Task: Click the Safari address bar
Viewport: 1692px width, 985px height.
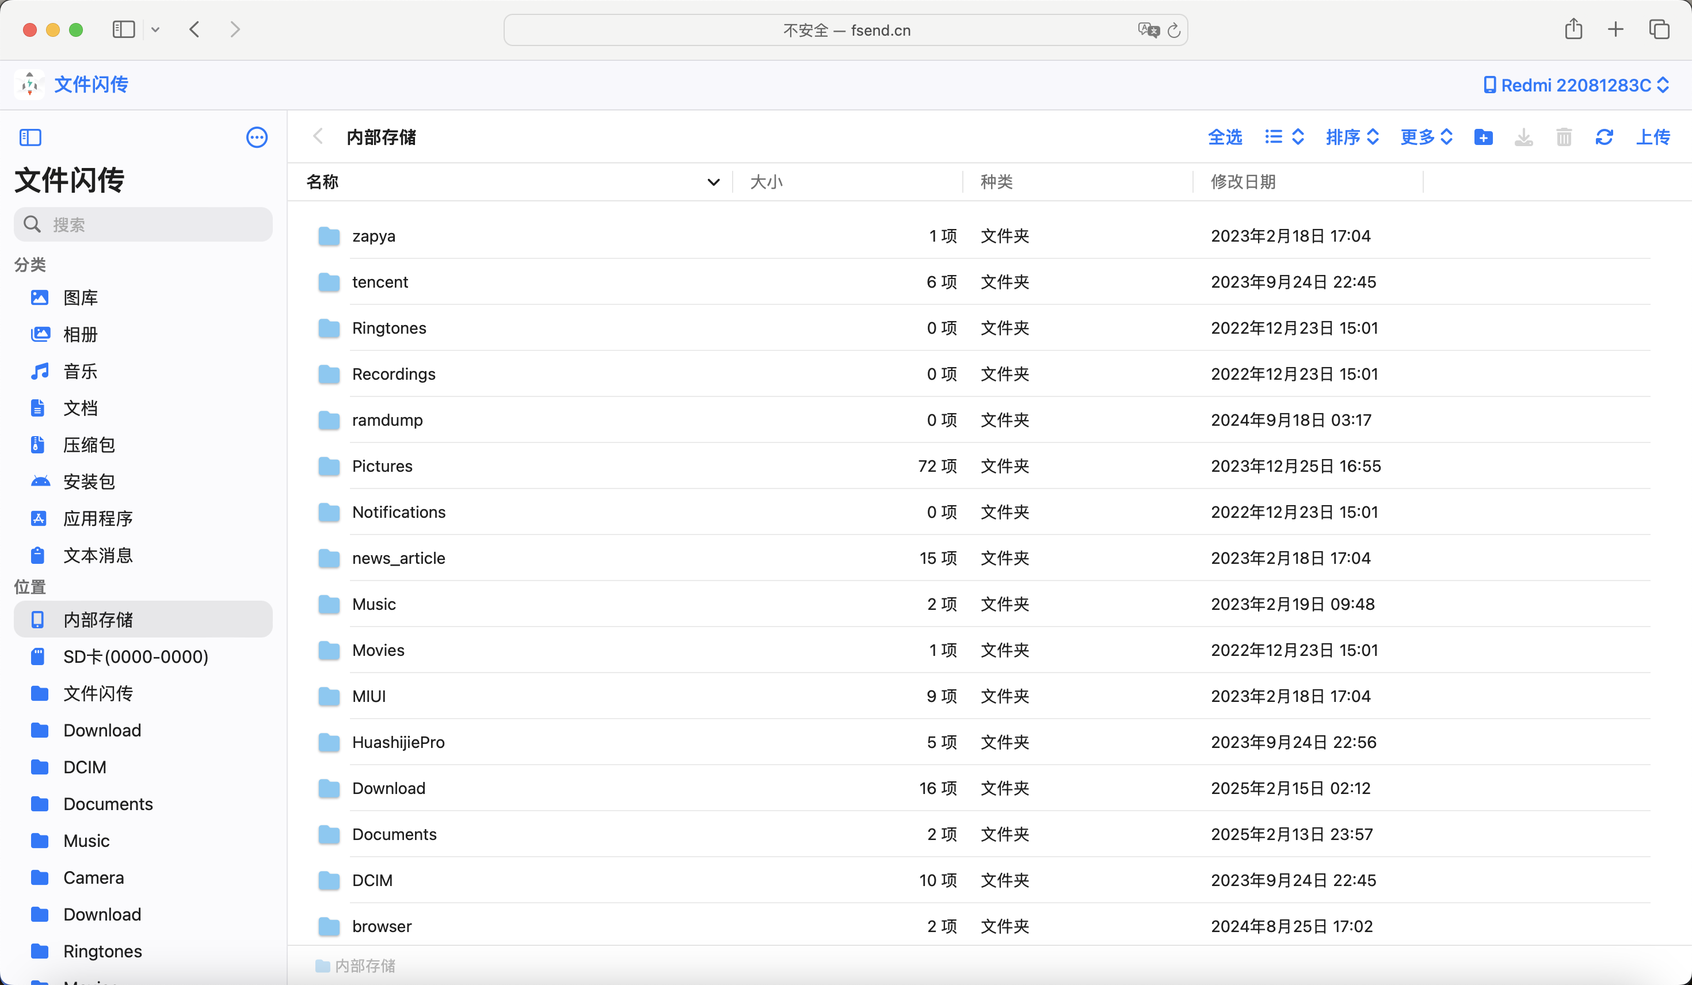Action: (845, 30)
